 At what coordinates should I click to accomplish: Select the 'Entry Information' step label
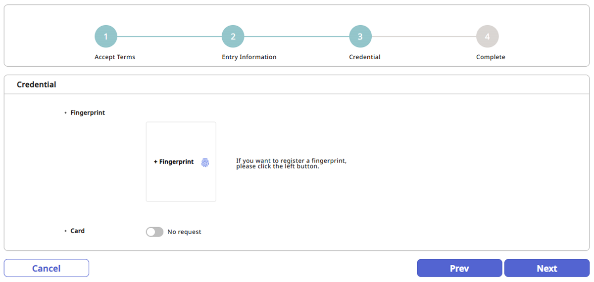(249, 57)
